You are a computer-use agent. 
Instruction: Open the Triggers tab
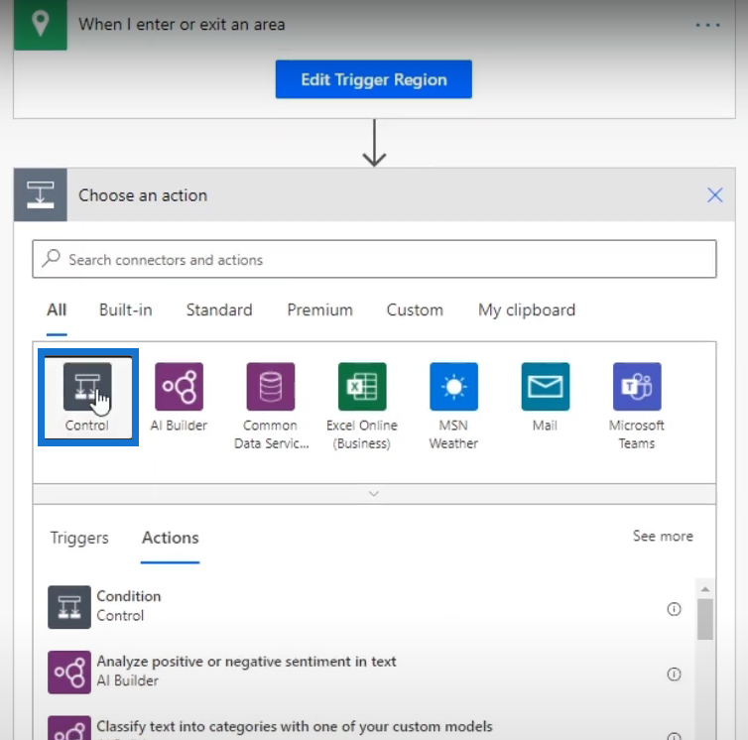click(79, 538)
